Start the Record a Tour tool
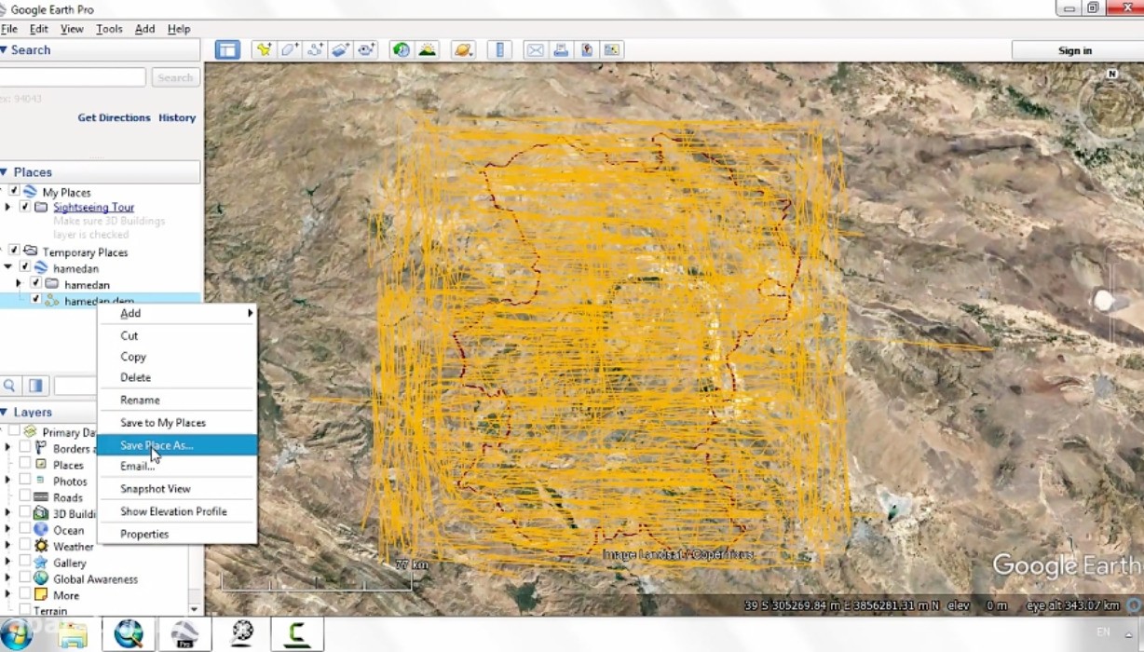This screenshot has height=652, width=1144. [x=366, y=50]
